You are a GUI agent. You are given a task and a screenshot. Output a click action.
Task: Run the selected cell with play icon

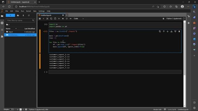(59, 18)
